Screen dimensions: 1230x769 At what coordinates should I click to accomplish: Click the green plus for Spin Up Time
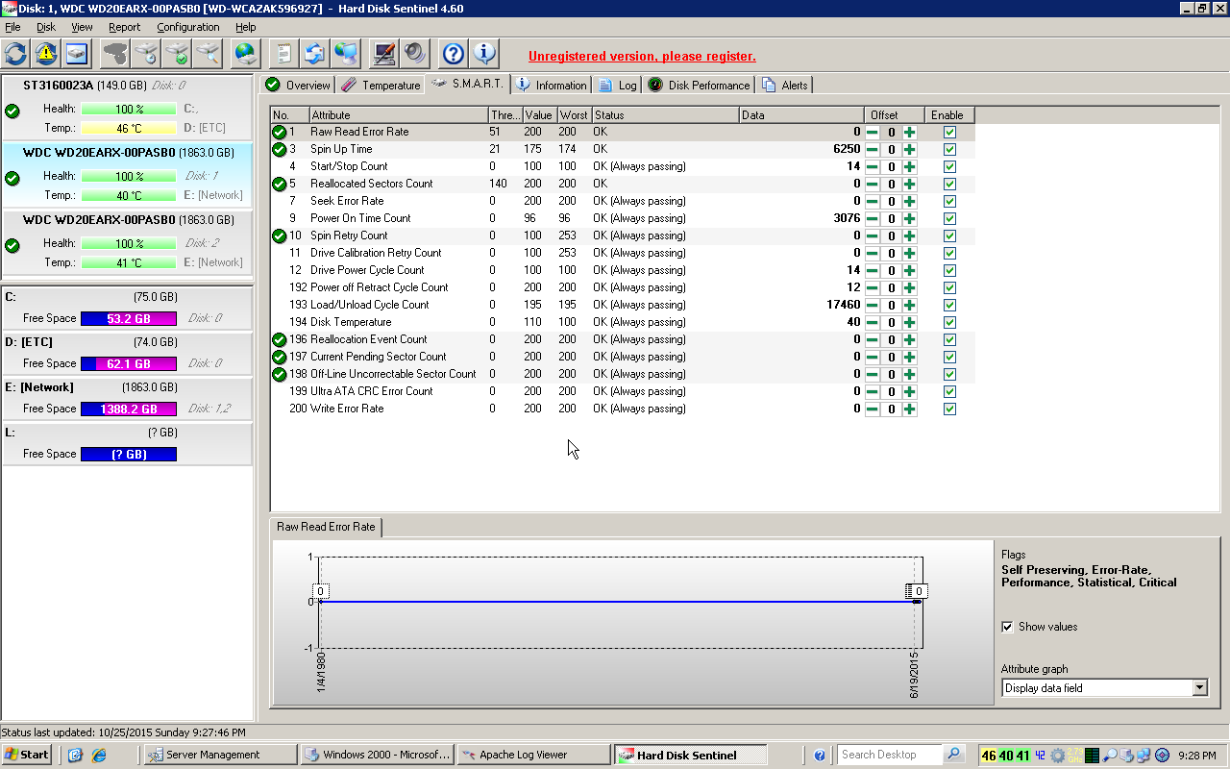point(910,149)
